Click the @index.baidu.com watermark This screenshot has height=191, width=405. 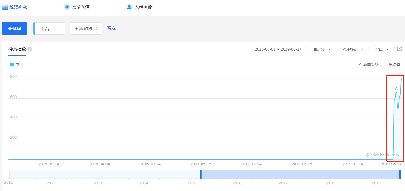pos(382,155)
